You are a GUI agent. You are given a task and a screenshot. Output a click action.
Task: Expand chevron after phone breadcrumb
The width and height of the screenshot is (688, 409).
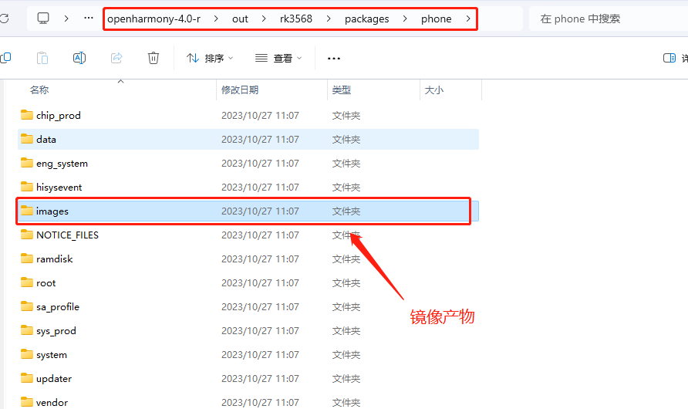tap(468, 19)
